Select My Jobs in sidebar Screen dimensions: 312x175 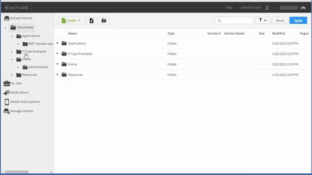coord(16,83)
